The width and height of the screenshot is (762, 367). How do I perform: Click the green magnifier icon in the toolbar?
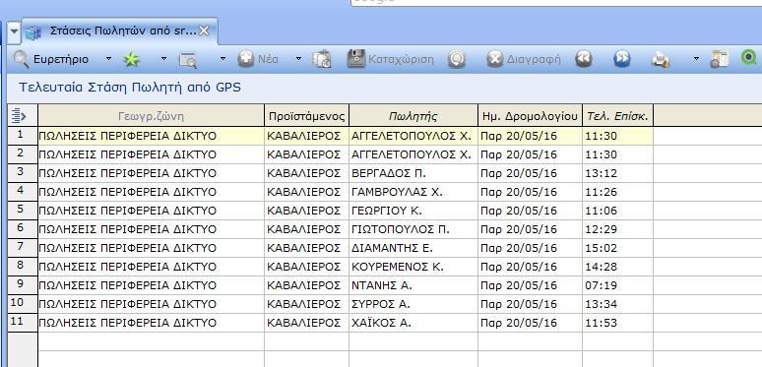(749, 58)
